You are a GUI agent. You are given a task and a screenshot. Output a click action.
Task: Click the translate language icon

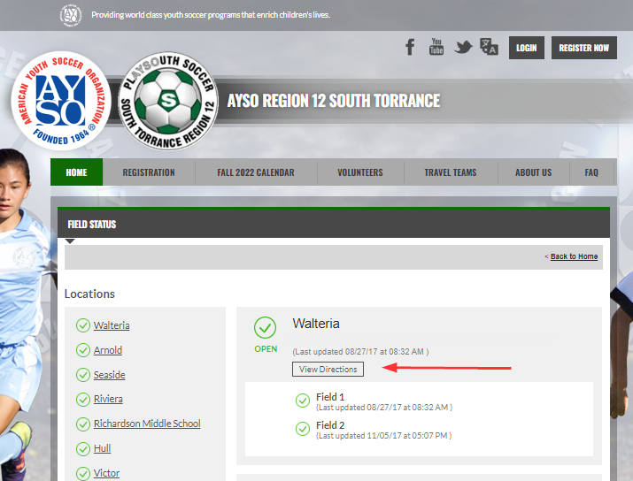(489, 47)
